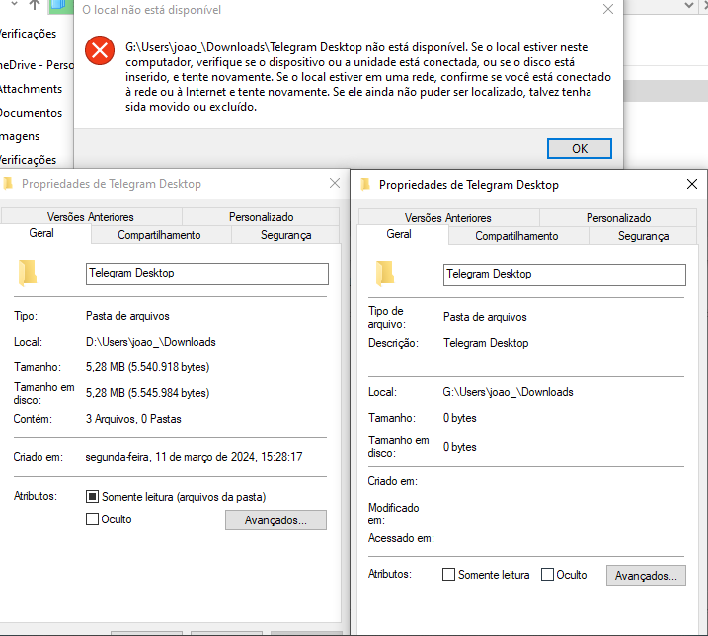Image resolution: width=708 pixels, height=636 pixels.
Task: Click 'Pasta de arquivos' type in right window
Action: 485,317
